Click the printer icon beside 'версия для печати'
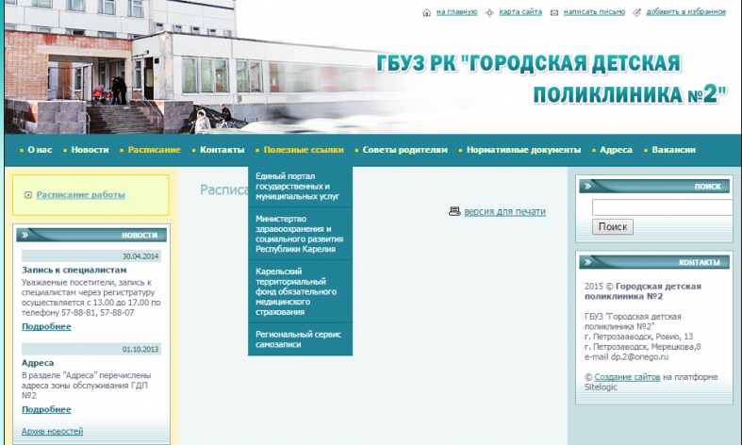This screenshot has height=445, width=742. click(454, 211)
